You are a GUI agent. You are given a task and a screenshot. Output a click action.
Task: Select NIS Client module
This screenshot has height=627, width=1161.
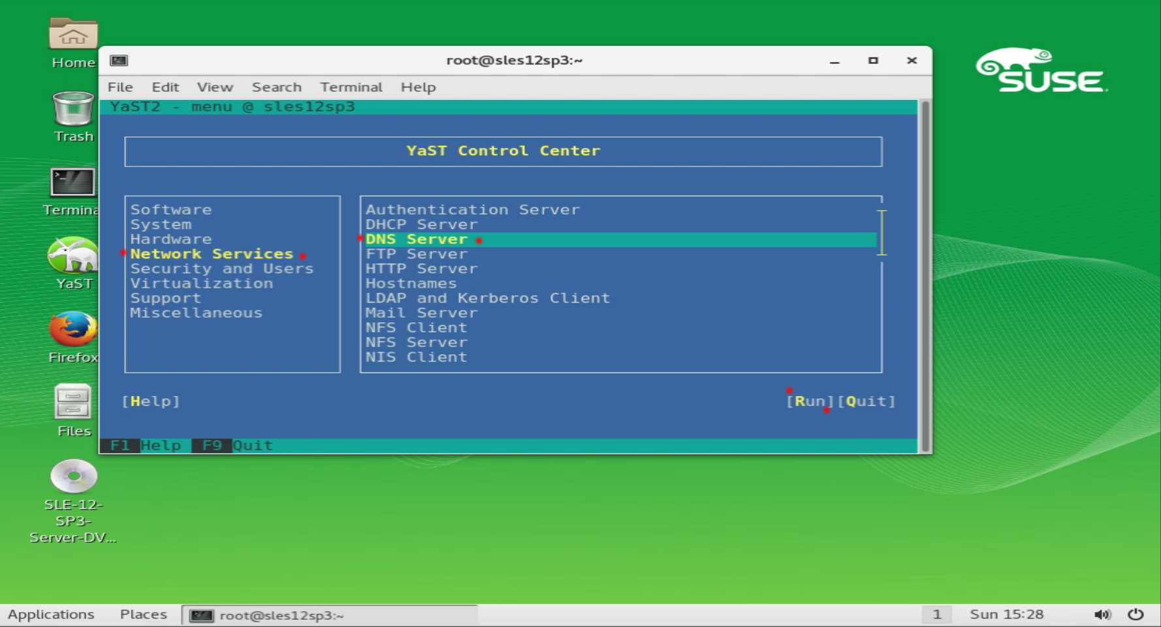coord(417,358)
